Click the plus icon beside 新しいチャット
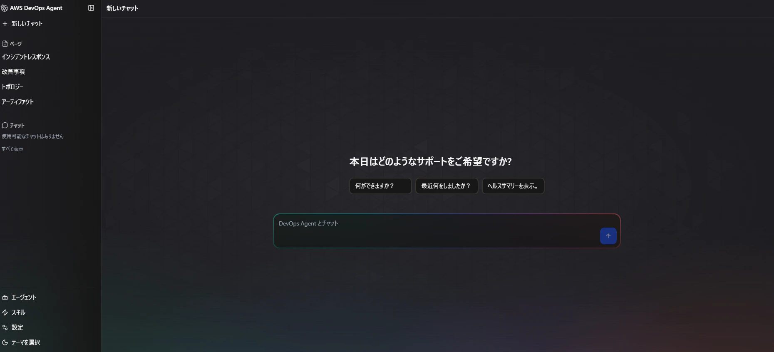The image size is (774, 352). click(5, 24)
